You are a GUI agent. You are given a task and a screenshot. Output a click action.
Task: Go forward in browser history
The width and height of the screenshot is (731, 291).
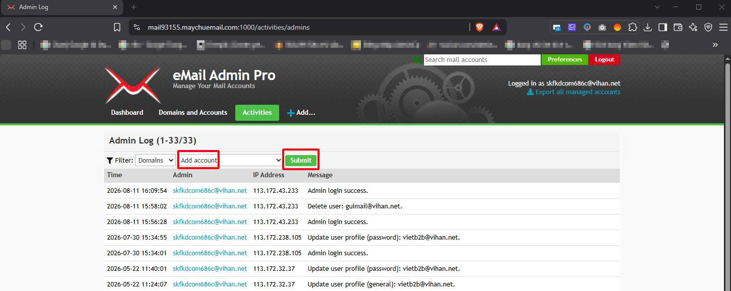pyautogui.click(x=23, y=27)
